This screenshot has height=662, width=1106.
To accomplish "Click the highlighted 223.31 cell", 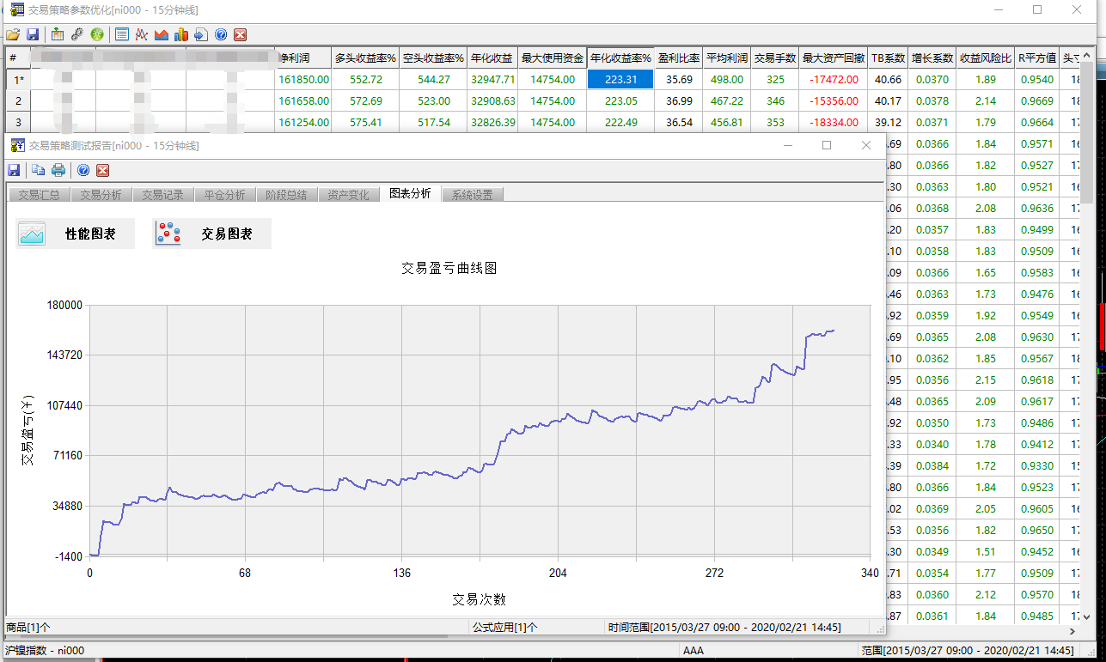I will click(620, 79).
